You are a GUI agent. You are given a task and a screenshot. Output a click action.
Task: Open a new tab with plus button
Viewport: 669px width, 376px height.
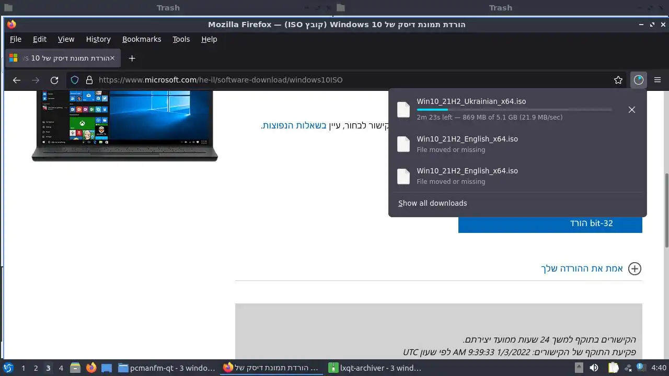(x=132, y=58)
